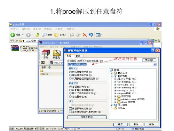This screenshot has height=131, width=174.
Task: Click the Explorer address bar field
Action: [x=29, y=41]
